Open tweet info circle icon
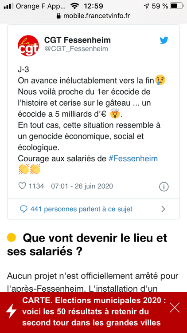 (x=164, y=187)
